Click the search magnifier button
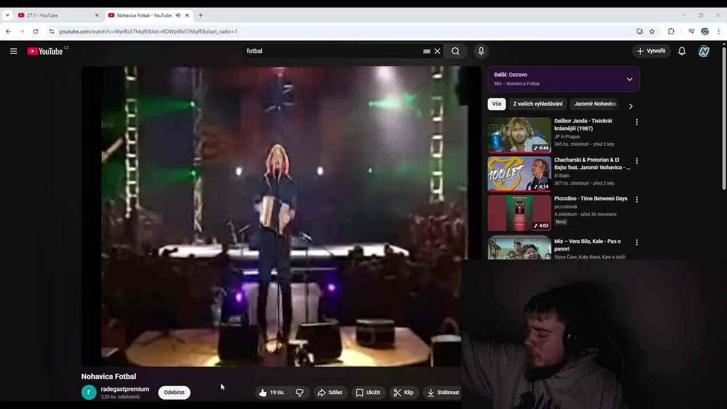 [456, 51]
